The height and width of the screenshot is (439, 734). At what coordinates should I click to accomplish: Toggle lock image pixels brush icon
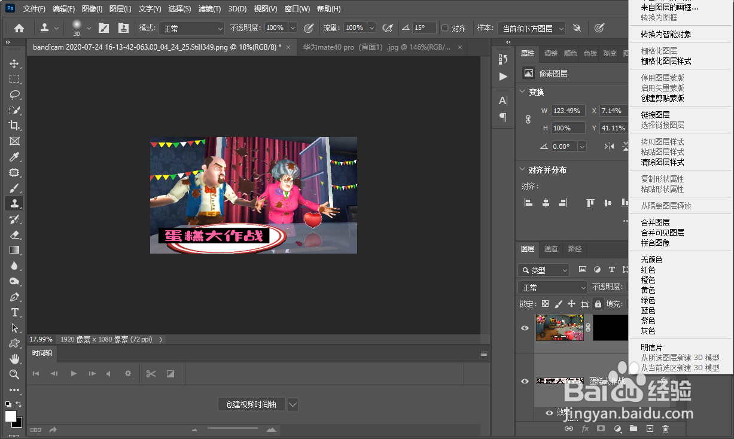[558, 304]
